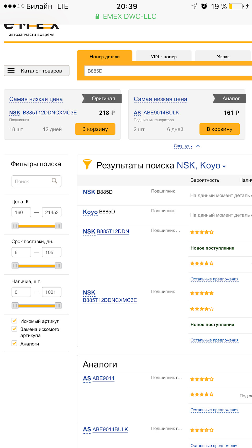
Task: Click the collapse chevron beside Свернуть
Action: point(198,146)
